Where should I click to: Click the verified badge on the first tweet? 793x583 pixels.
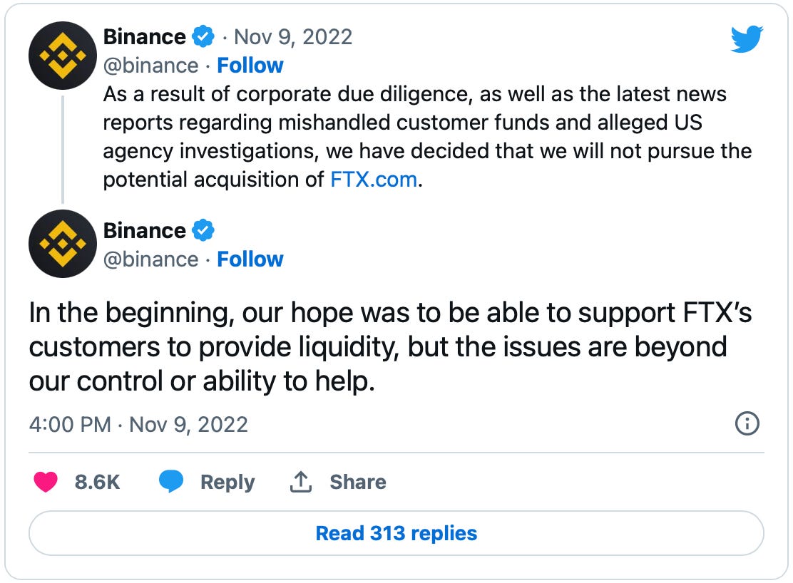coord(203,36)
